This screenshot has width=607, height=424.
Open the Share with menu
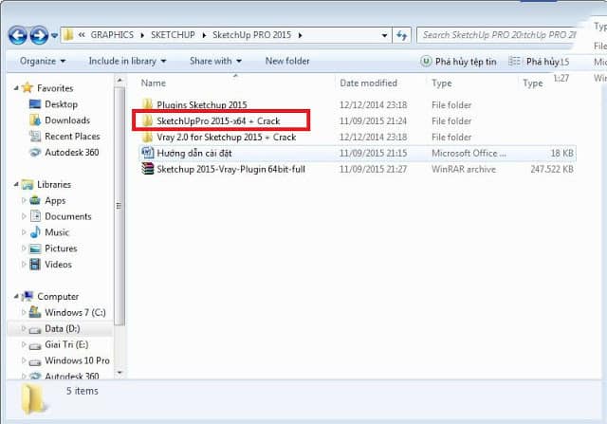tap(214, 61)
